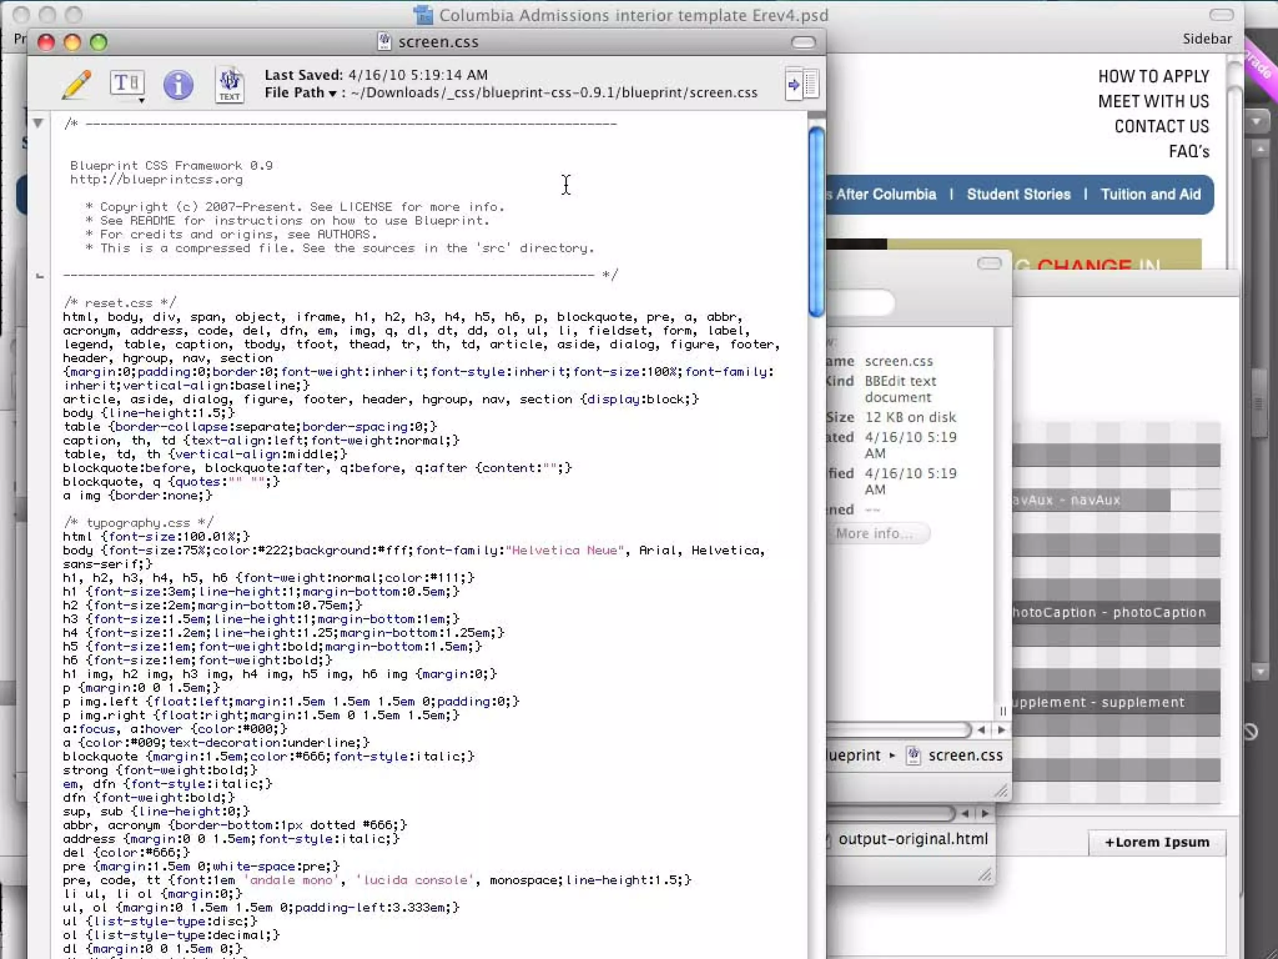The image size is (1278, 959).
Task: Select the Tuition and Aid tab
Action: coord(1150,194)
